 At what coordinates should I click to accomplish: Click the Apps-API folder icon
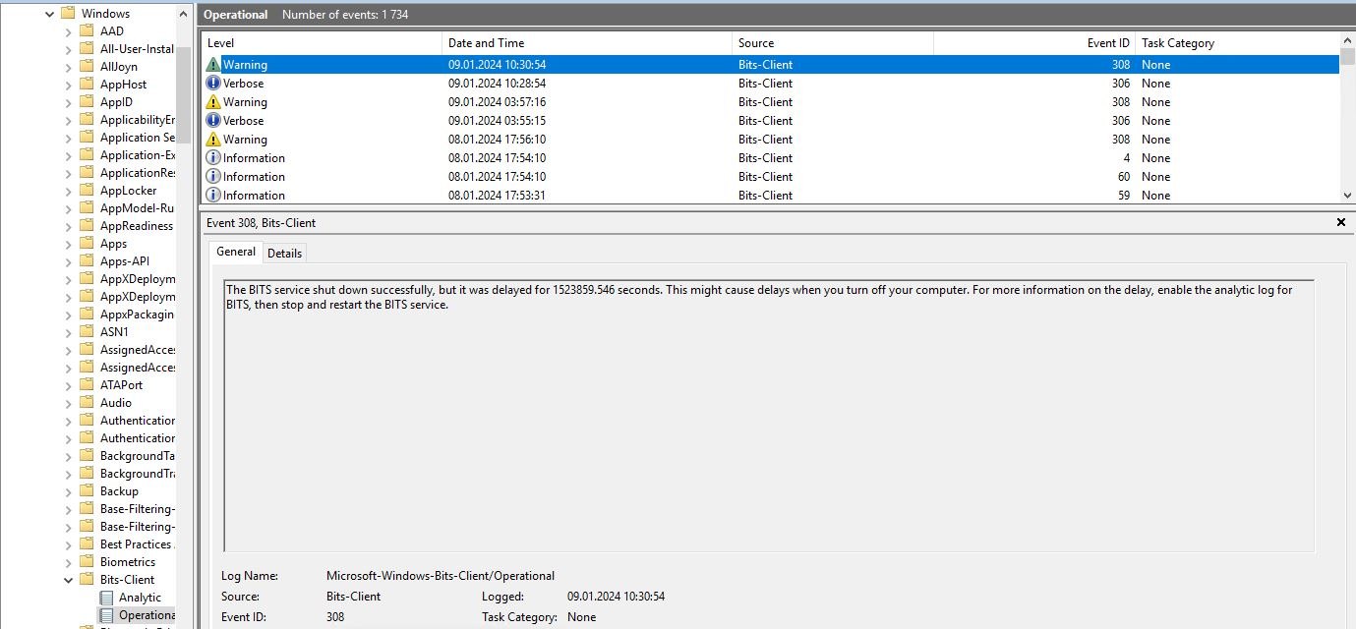tap(87, 261)
